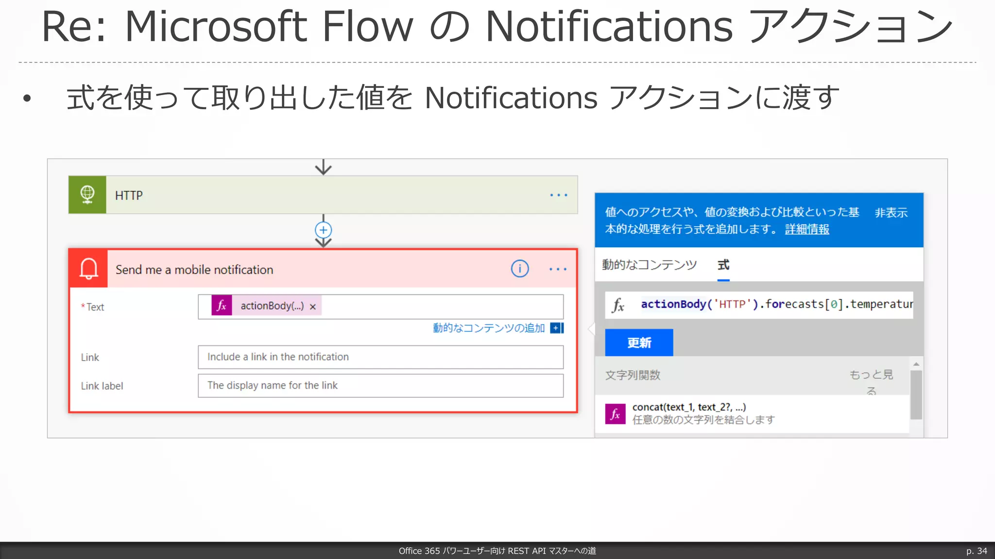Select the 式 tab
This screenshot has height=559, width=995.
(x=723, y=265)
